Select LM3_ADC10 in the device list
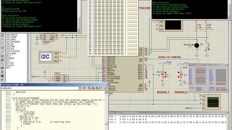Image resolution: width=232 pixels, height=130 pixels. 12,35
